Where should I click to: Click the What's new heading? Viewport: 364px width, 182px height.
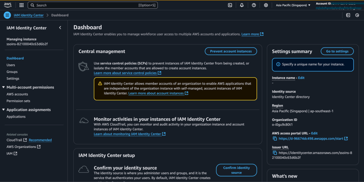pyautogui.click(x=285, y=176)
